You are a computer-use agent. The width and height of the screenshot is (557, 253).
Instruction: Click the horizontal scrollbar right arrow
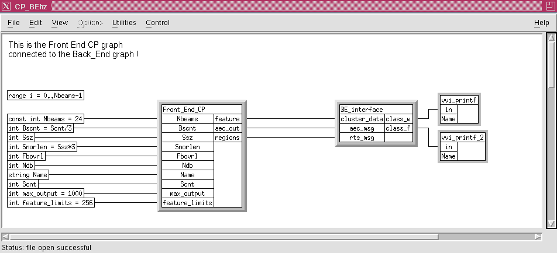[x=538, y=237]
